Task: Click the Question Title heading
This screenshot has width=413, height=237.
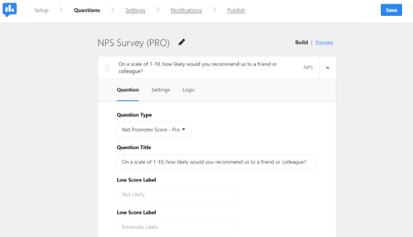Action: point(134,147)
